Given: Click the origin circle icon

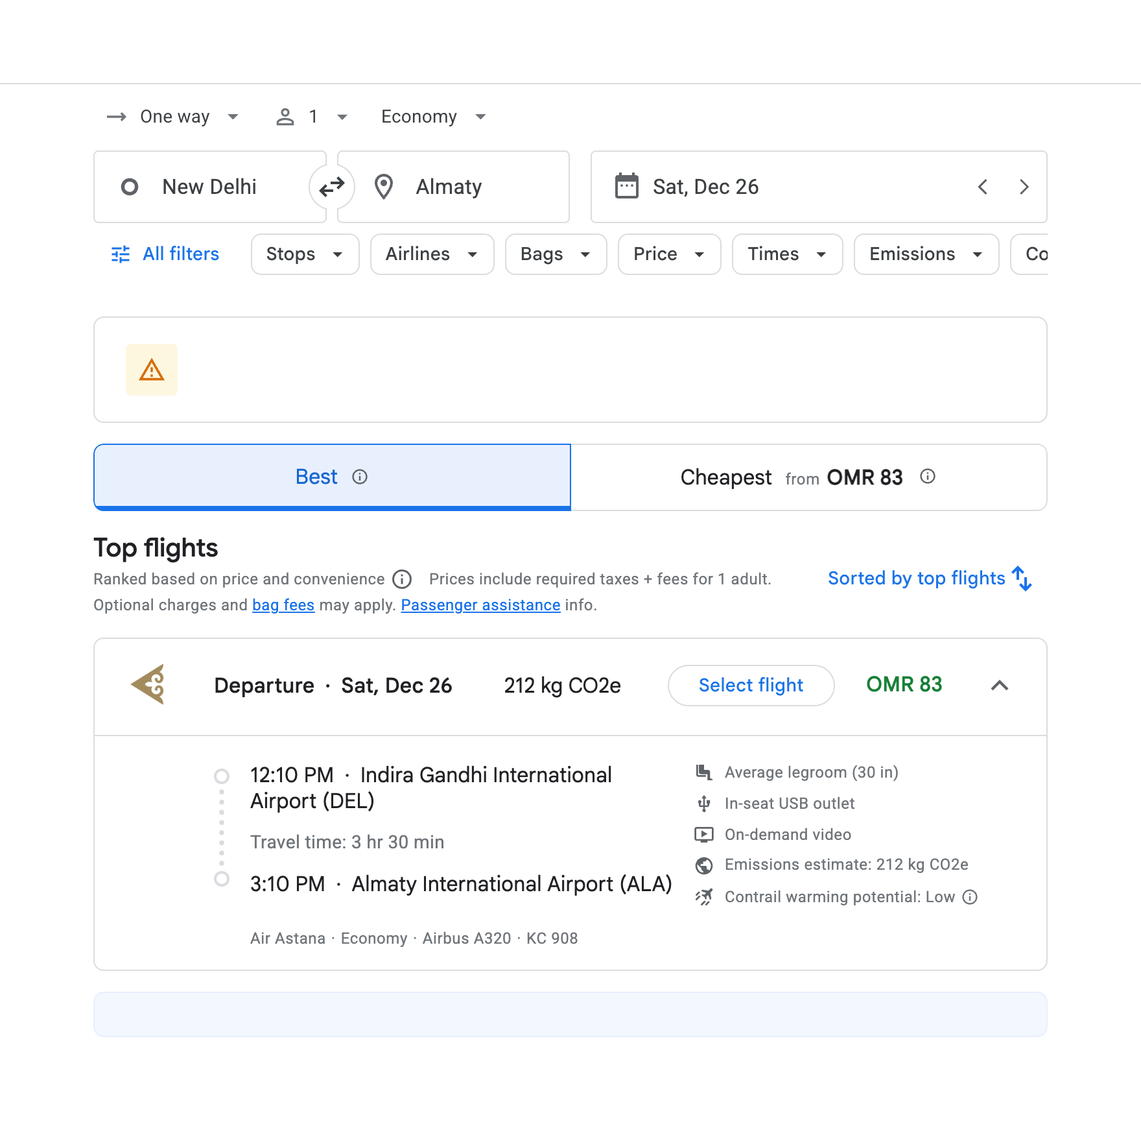Looking at the screenshot, I should [x=130, y=187].
